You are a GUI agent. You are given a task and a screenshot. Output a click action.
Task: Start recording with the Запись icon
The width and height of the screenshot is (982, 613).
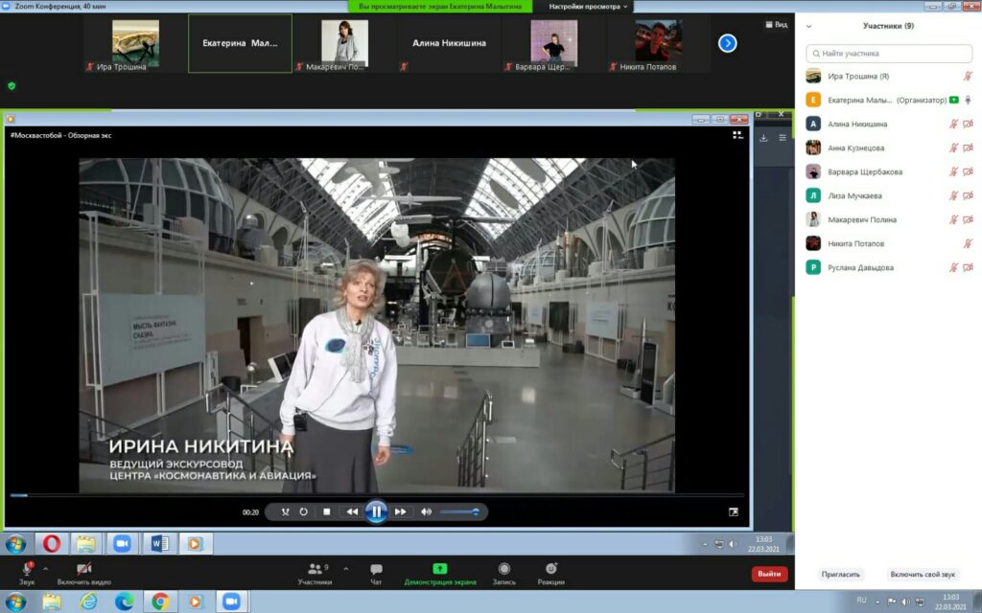[x=503, y=572]
